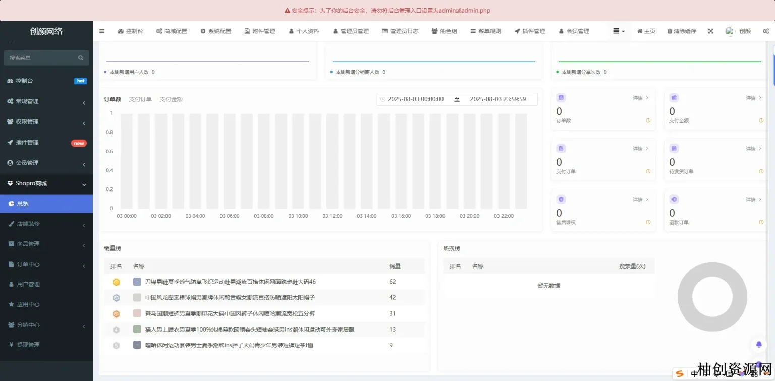The width and height of the screenshot is (775, 381).
Task: Click 详情 link on the 退款订单 card
Action: pos(753,200)
